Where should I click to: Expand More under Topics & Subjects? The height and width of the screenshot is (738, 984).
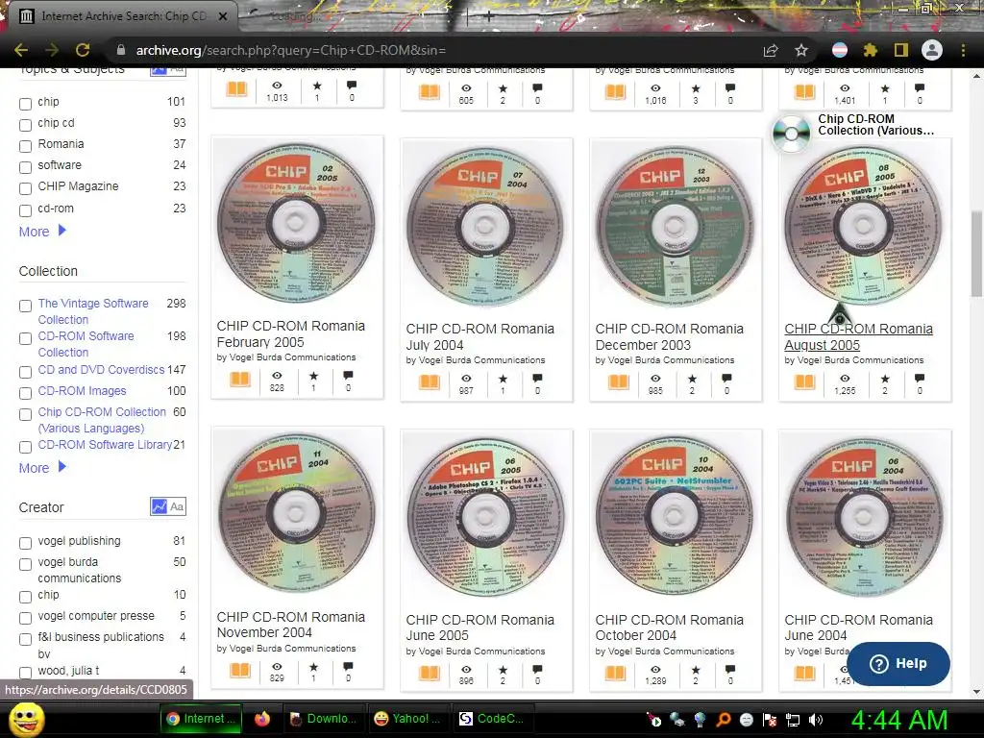[42, 232]
